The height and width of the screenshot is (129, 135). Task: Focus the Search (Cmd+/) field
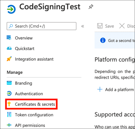pyautogui.click(x=41, y=26)
